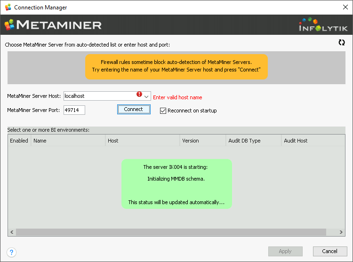Click the 'Enter valid host name' error text
The height and width of the screenshot is (262, 353).
point(177,97)
